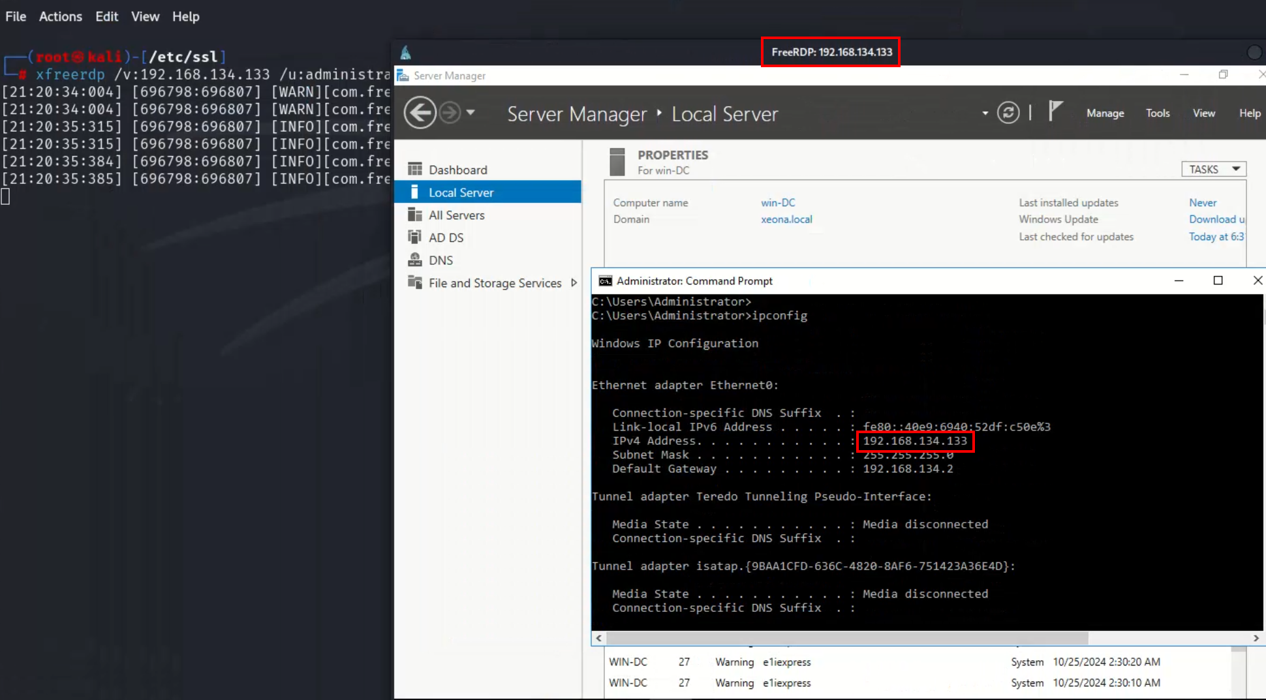This screenshot has height=700, width=1266.
Task: Click the DNS icon
Action: 414,260
